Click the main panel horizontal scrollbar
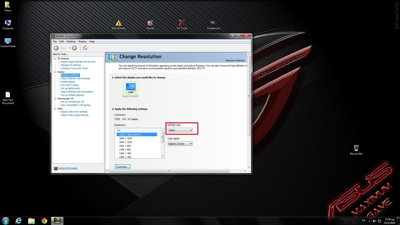 [x=169, y=171]
